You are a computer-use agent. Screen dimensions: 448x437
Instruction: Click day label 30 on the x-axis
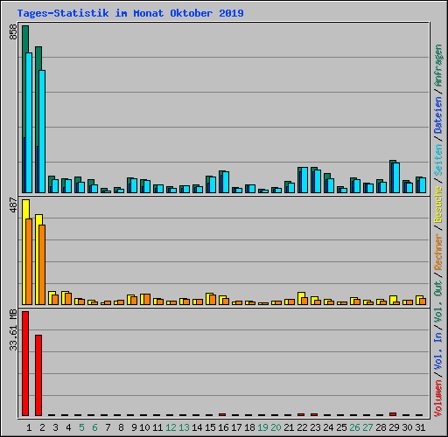pos(407,427)
